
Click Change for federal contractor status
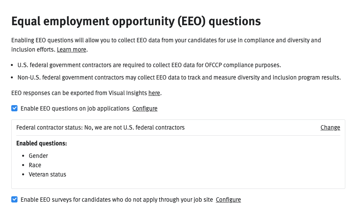click(x=330, y=128)
